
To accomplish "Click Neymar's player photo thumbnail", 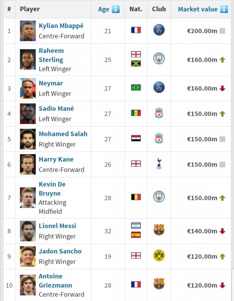I will pos(28,88).
